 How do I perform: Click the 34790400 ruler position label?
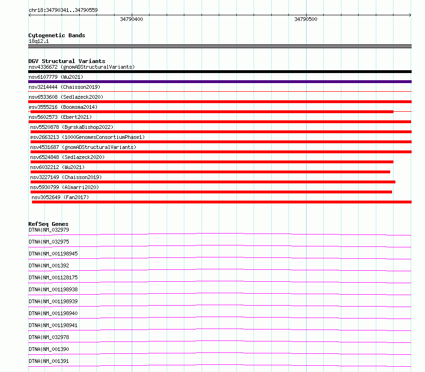(x=131, y=19)
